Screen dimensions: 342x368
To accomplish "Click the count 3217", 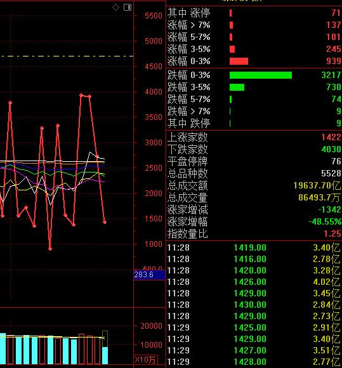I will (331, 75).
